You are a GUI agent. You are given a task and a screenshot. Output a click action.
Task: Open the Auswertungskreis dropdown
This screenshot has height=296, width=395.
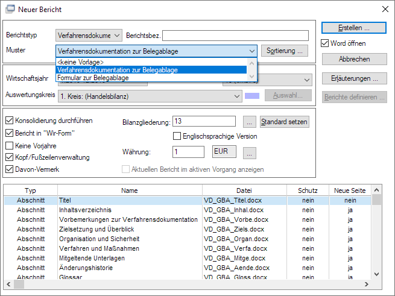(x=236, y=96)
